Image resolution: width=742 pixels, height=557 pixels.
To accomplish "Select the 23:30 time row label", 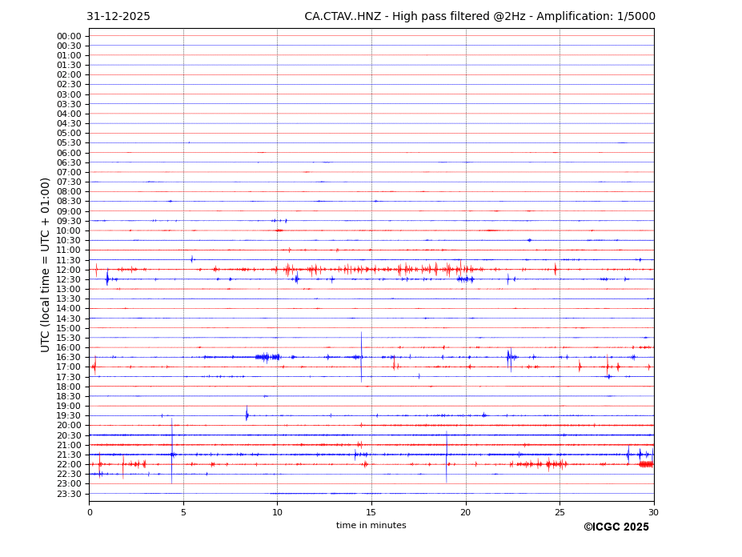I will [69, 494].
